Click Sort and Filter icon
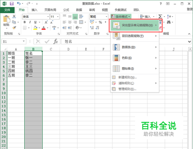 coord(169,17)
